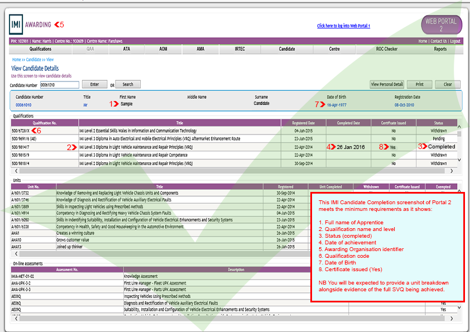Open the Qualifications menu

point(40,49)
